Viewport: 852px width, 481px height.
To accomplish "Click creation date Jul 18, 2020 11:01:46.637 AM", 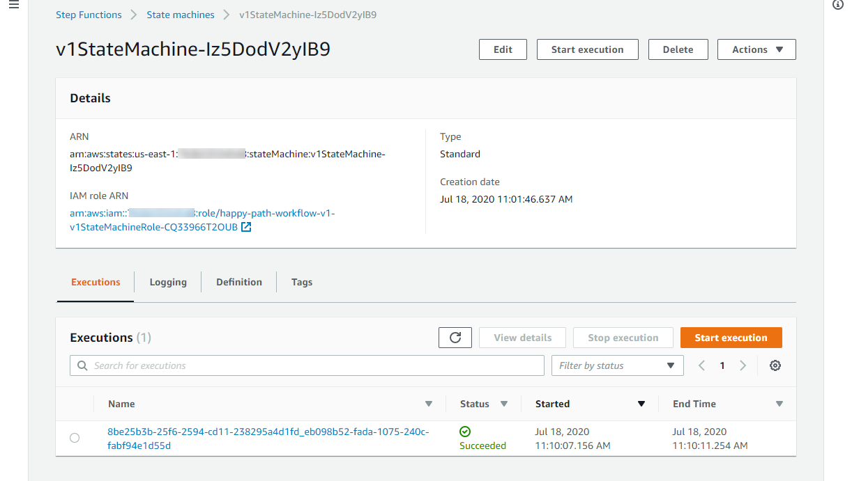I will click(x=506, y=199).
